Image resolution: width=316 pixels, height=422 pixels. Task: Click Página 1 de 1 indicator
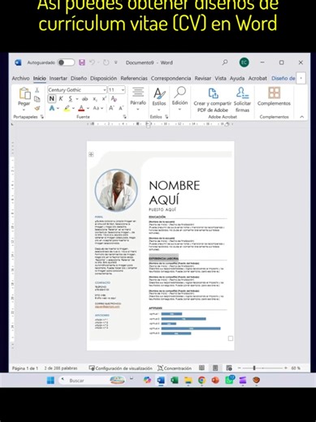[x=25, y=368]
